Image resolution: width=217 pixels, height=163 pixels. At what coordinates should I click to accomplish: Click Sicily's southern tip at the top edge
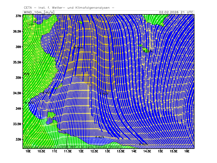[153, 19]
